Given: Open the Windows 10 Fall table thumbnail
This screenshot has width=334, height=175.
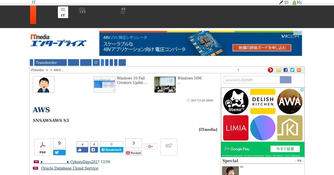Looking at the screenshot, I should (104, 84).
